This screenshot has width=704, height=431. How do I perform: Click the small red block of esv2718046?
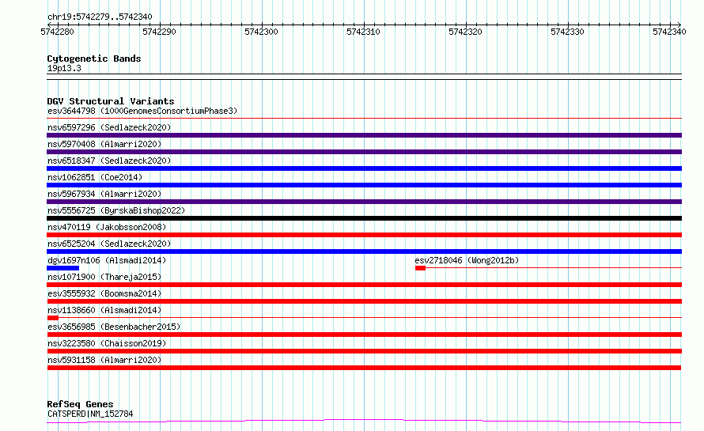(420, 268)
